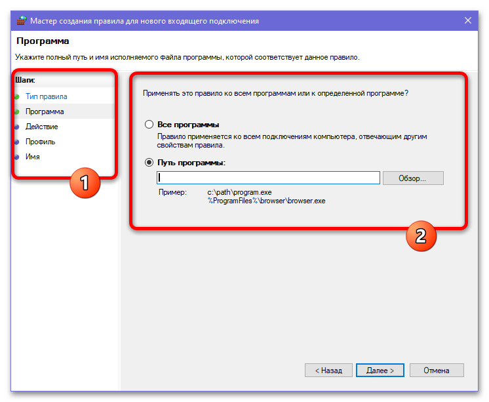Click the program path input field

pos(268,178)
